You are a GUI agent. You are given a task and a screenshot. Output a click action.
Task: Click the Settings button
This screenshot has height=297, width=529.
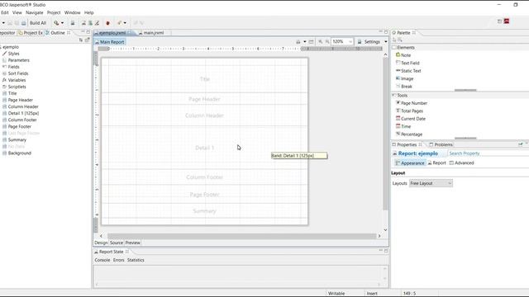tap(369, 42)
